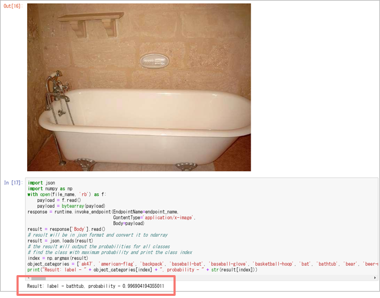This screenshot has width=380, height=298.
Task: Click the code cell's horizontal scrollbar thumb
Action: (x=38, y=278)
